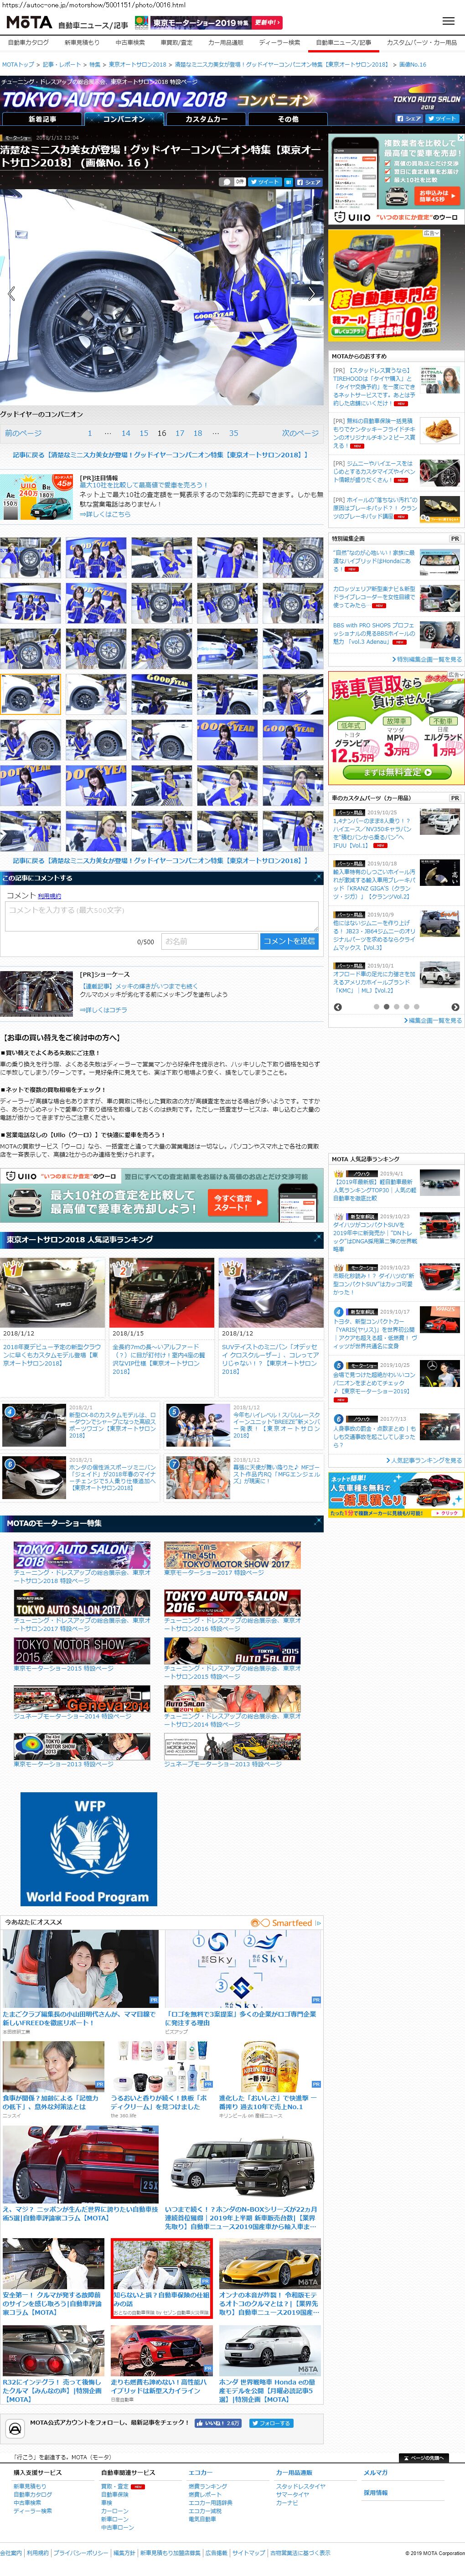Open 採用情報 footer link
This screenshot has height=2576, width=465.
375,2493
